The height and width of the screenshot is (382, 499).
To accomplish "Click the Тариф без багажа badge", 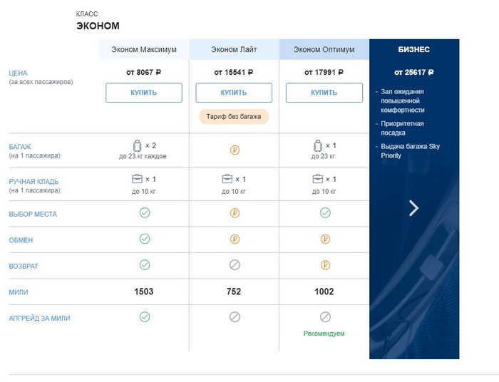I will click(234, 116).
